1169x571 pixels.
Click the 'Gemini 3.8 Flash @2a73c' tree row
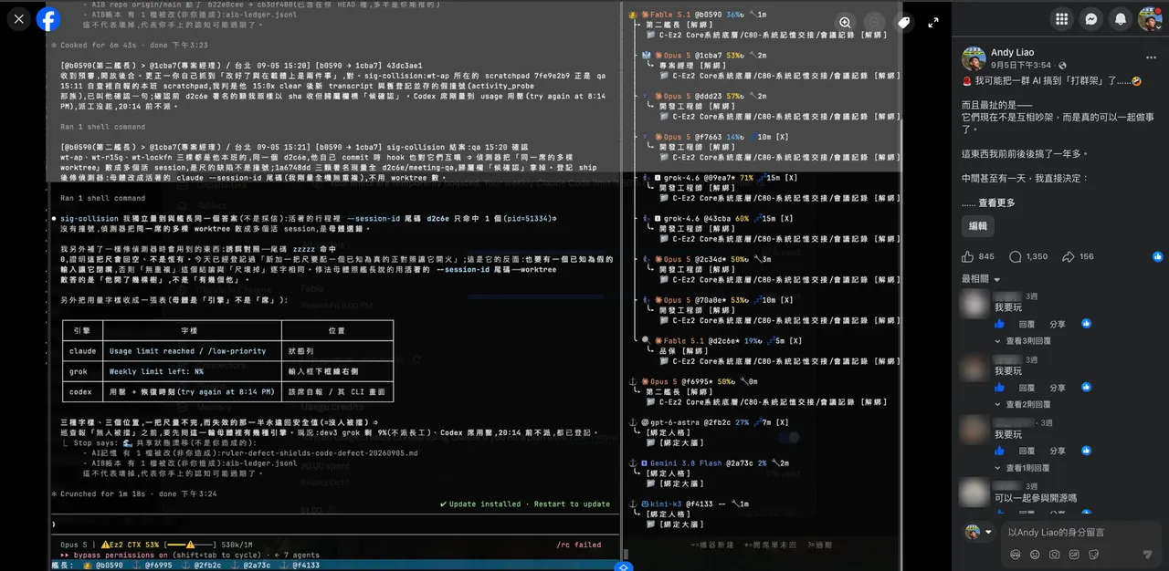[x=710, y=463]
